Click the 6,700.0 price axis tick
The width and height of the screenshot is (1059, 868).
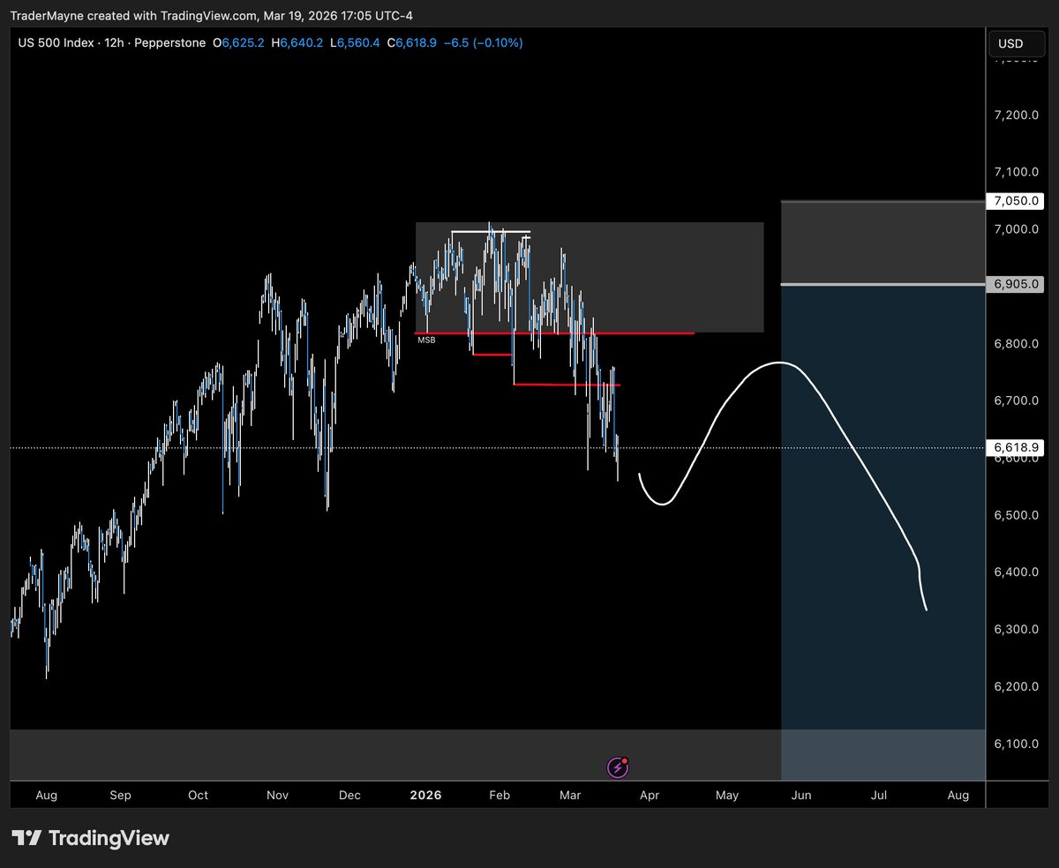click(1018, 400)
